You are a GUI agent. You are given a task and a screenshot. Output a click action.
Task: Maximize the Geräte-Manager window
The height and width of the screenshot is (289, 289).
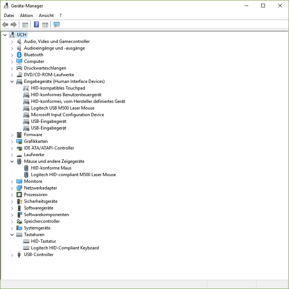(x=263, y=6)
